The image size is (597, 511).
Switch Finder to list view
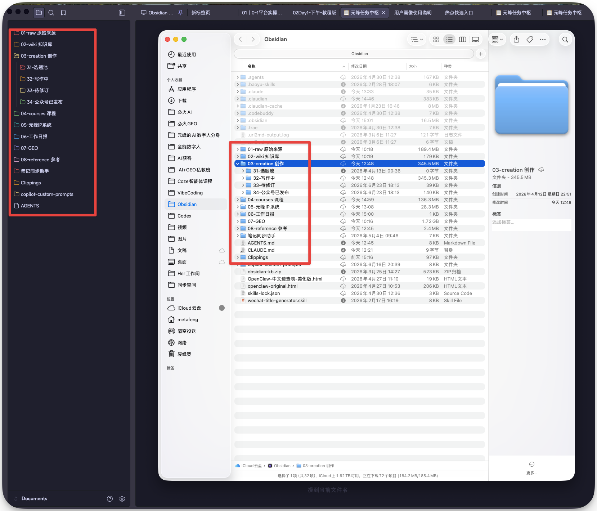click(x=449, y=39)
